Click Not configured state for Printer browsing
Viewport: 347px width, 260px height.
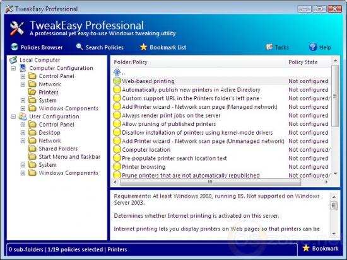[x=309, y=167]
